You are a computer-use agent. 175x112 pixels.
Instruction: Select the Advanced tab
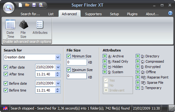coord(69,14)
